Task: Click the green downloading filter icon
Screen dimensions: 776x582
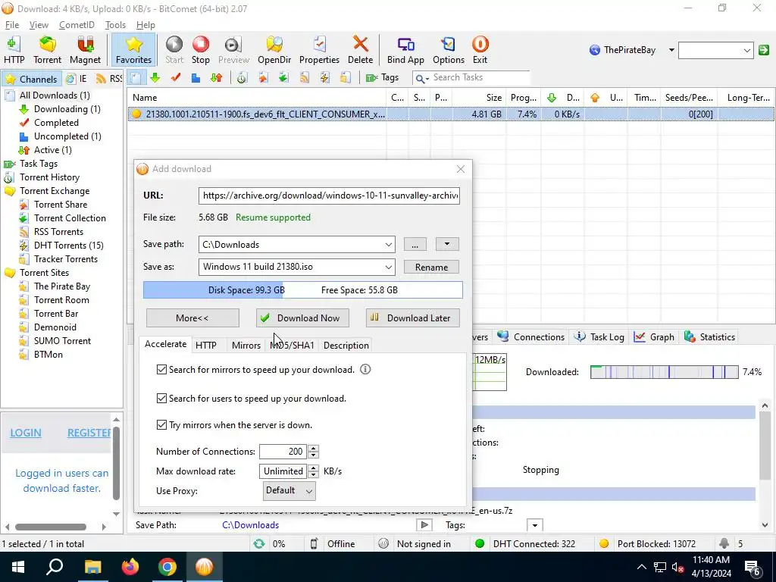Action: [x=155, y=78]
